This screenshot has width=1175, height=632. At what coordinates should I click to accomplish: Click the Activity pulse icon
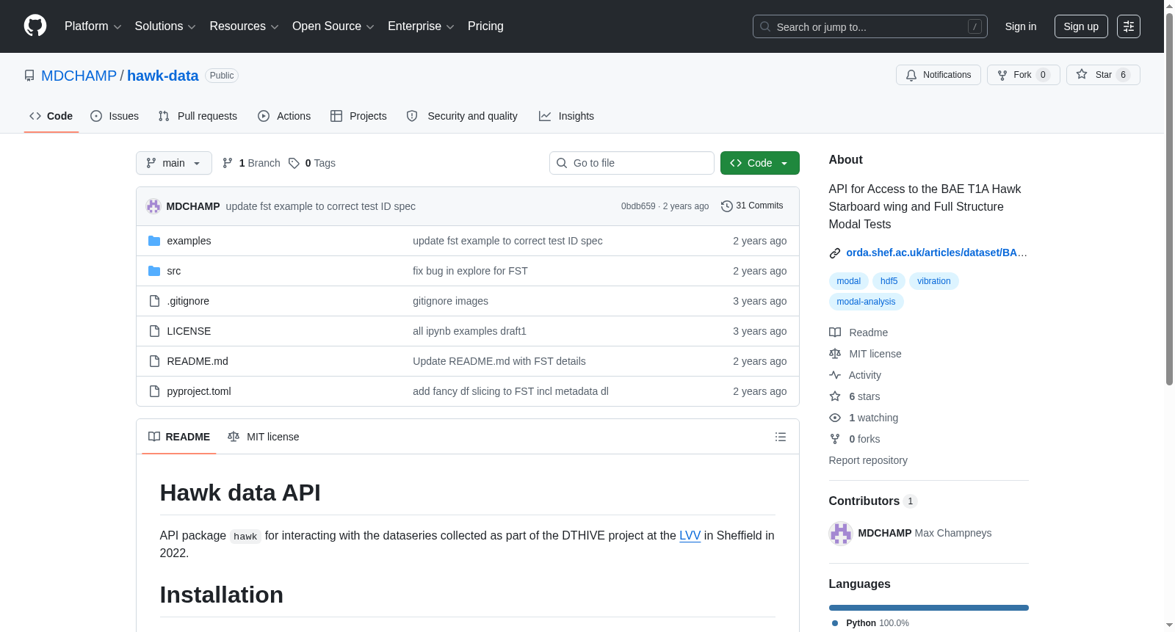(835, 375)
